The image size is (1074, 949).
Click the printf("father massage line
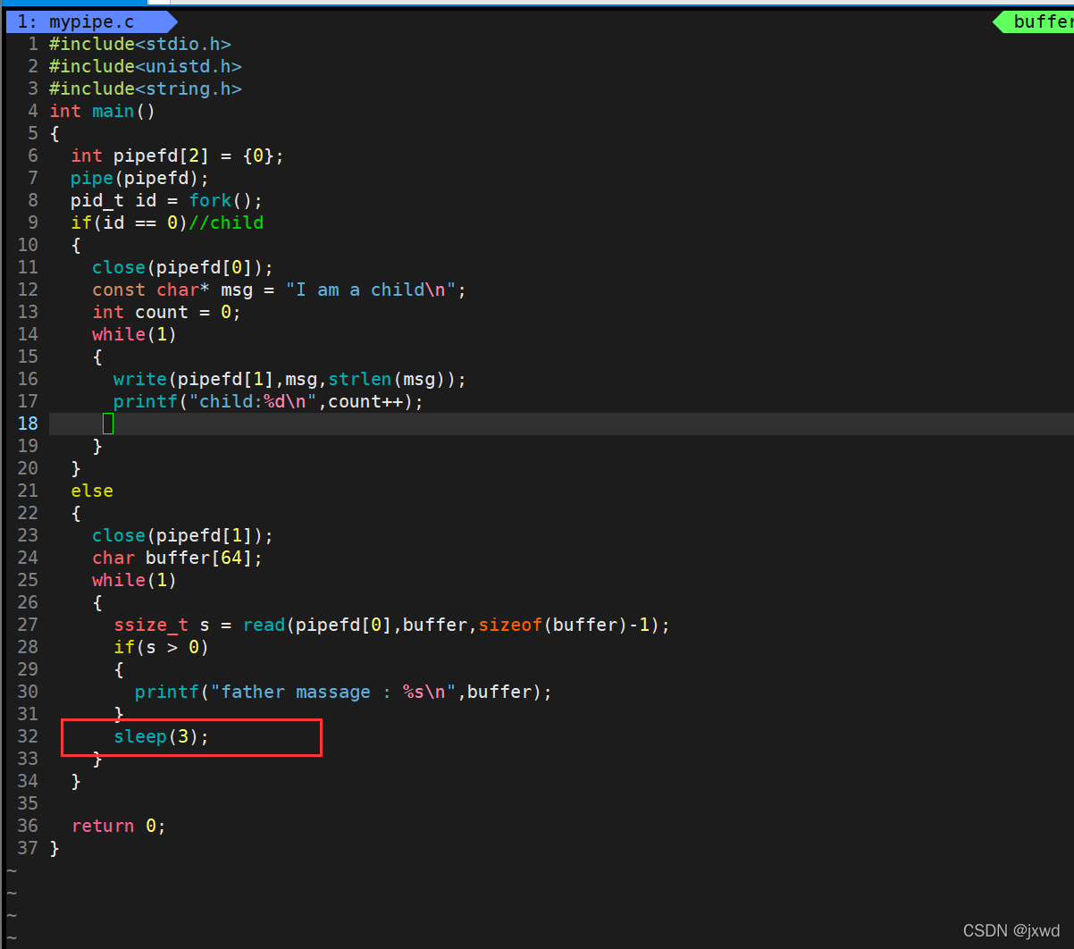click(x=344, y=692)
